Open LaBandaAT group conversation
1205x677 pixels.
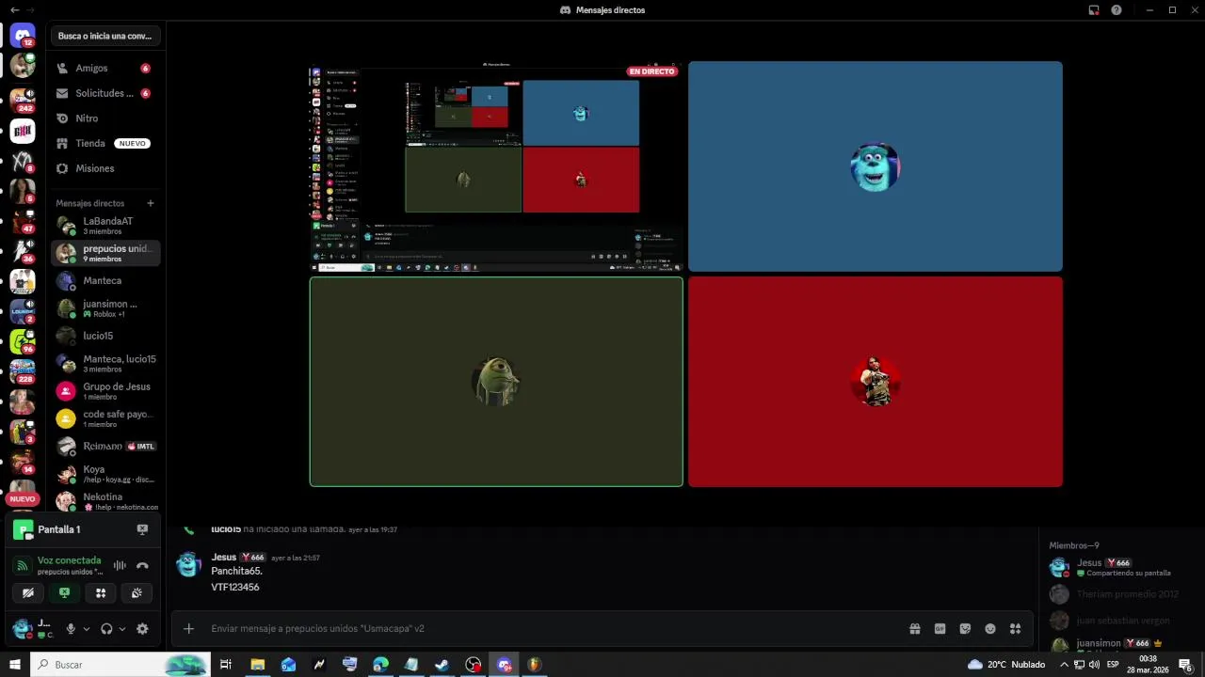point(104,226)
